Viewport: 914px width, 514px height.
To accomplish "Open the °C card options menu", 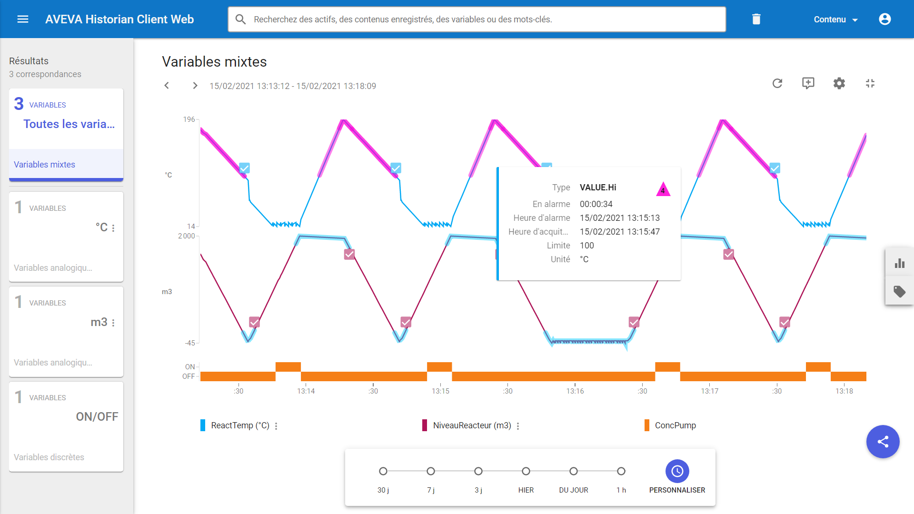I will pos(113,228).
